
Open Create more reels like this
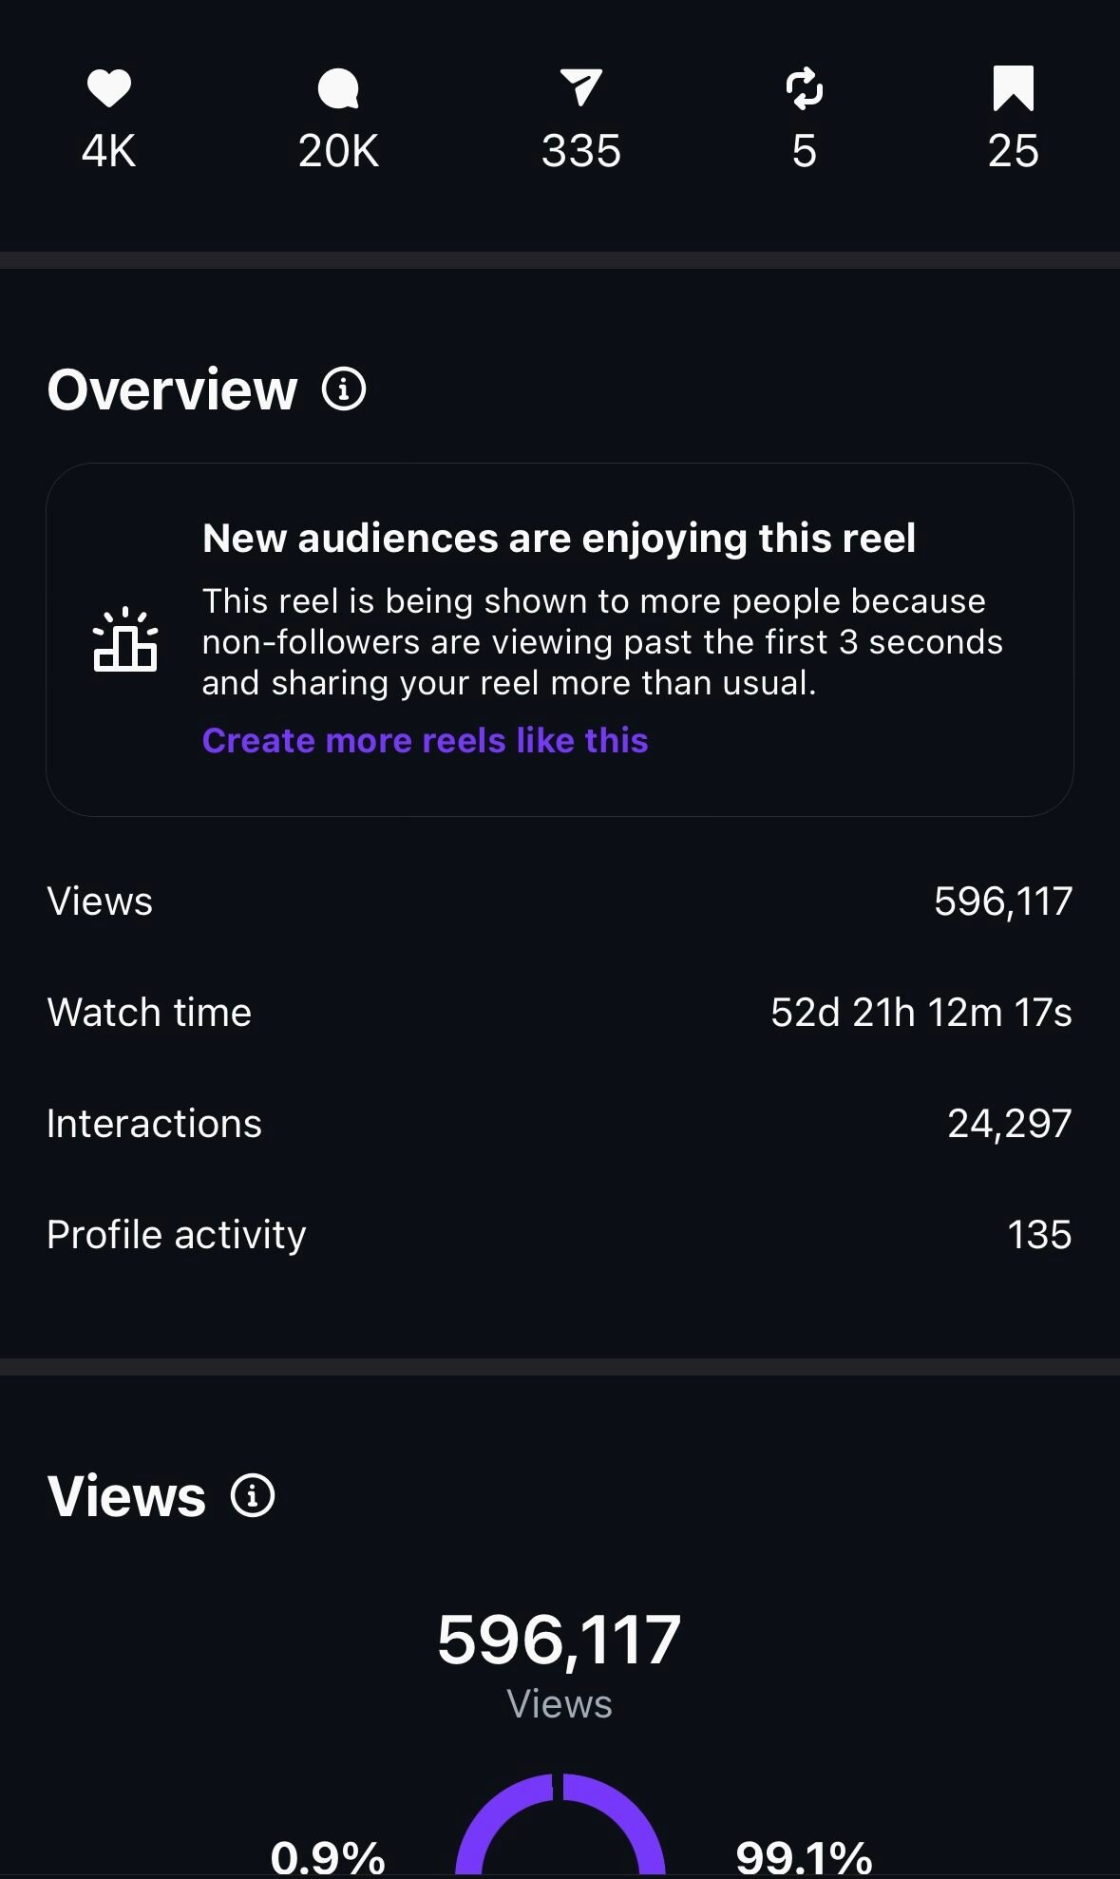point(425,740)
